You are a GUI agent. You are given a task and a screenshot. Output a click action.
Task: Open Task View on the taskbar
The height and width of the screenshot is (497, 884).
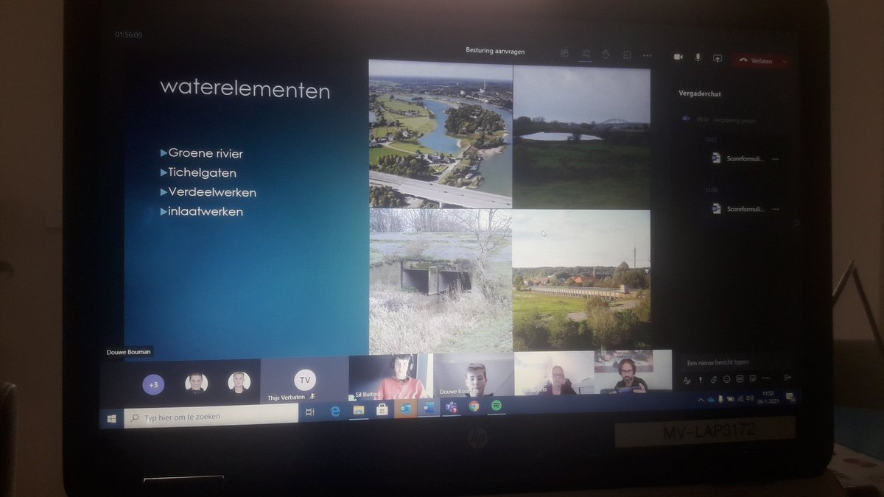311,413
